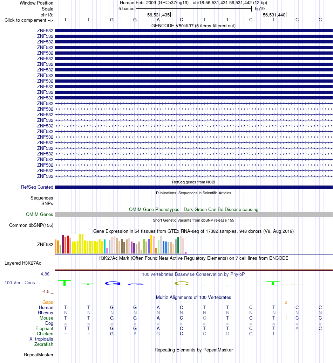The width and height of the screenshot is (333, 363).
Task: Open the 'RefSeq genes from NCBI' track title
Action: [193, 182]
